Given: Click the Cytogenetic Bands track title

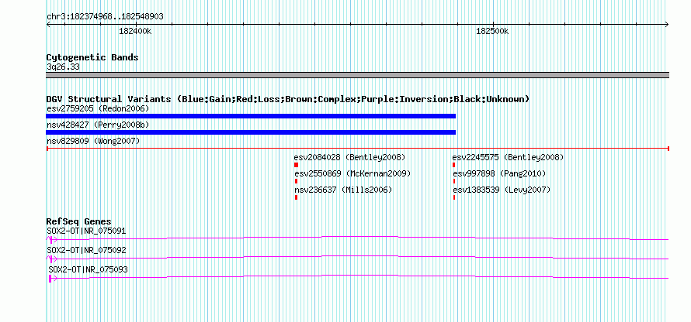Looking at the screenshot, I should point(92,57).
